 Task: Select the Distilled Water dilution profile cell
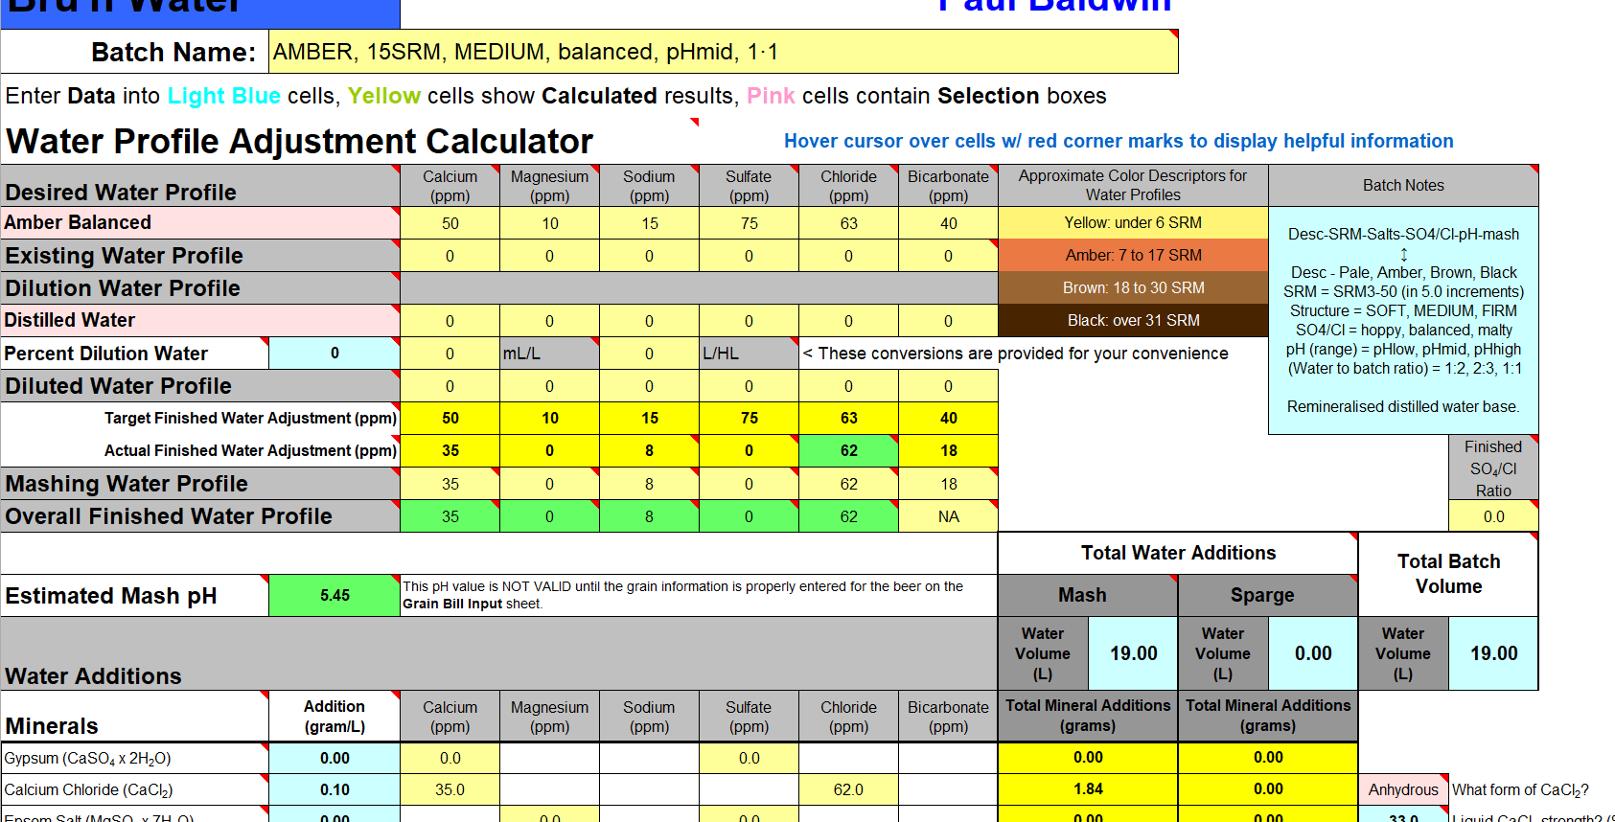200,321
